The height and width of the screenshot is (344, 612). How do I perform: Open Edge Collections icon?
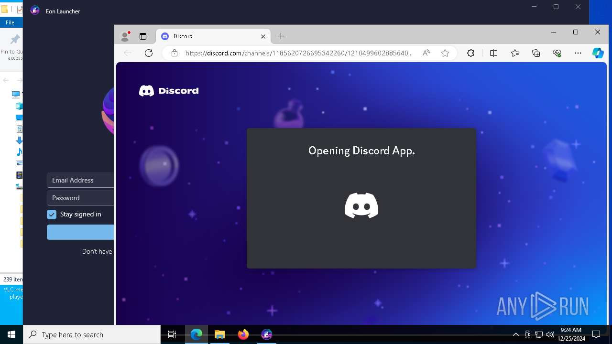click(x=536, y=53)
